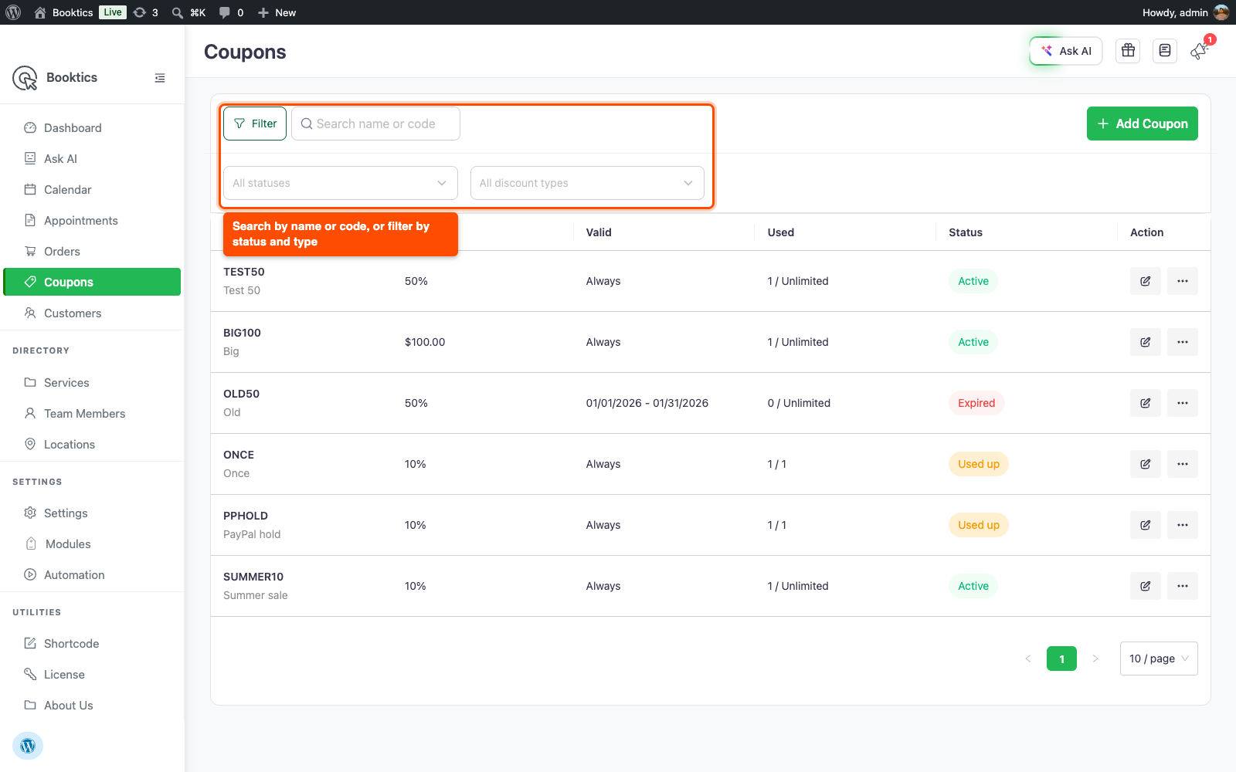Open more actions for OLD50 coupon

pyautogui.click(x=1183, y=403)
